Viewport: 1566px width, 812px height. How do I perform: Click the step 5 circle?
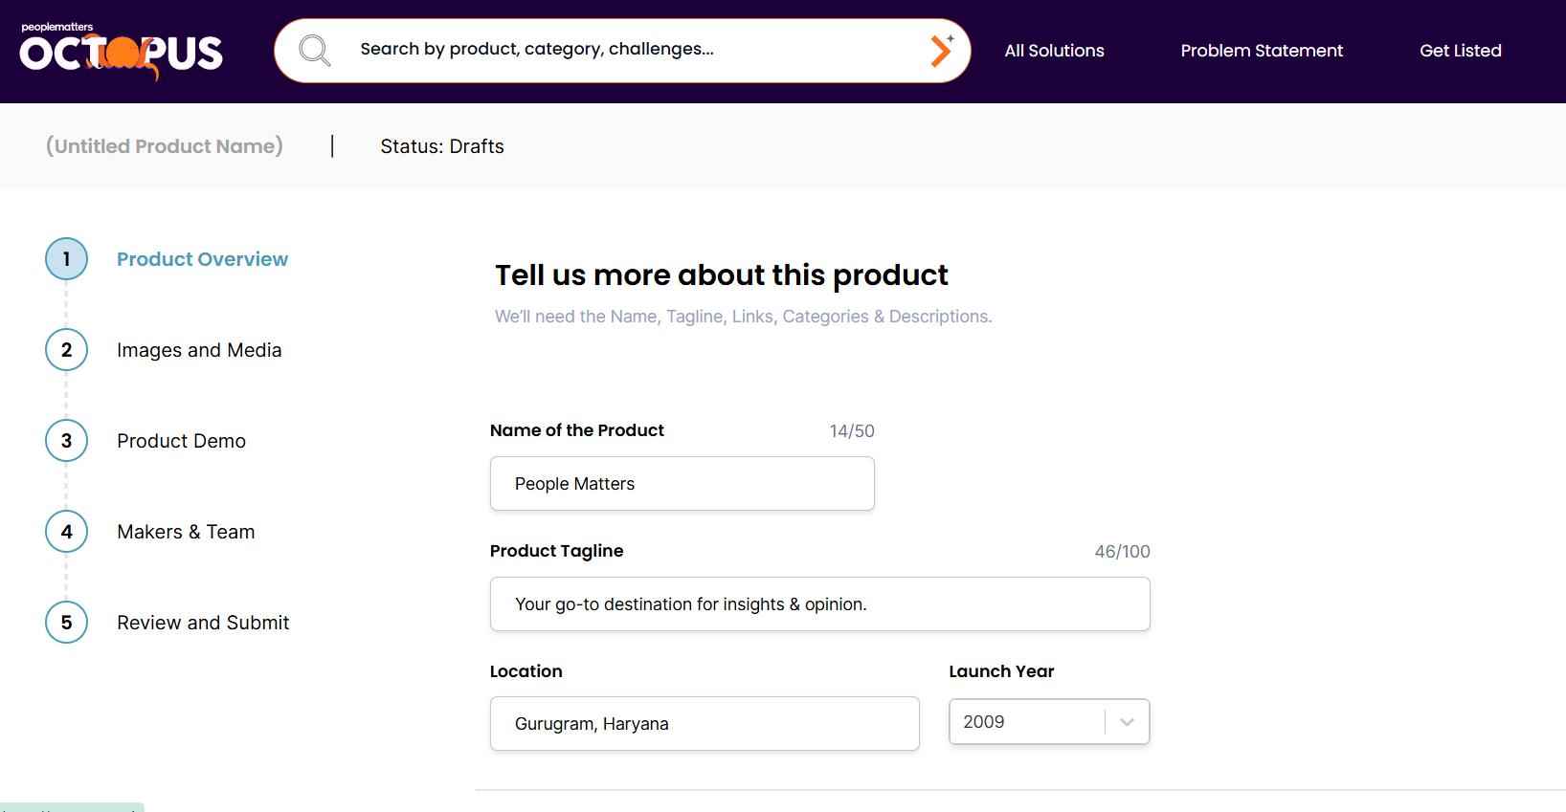tap(66, 623)
